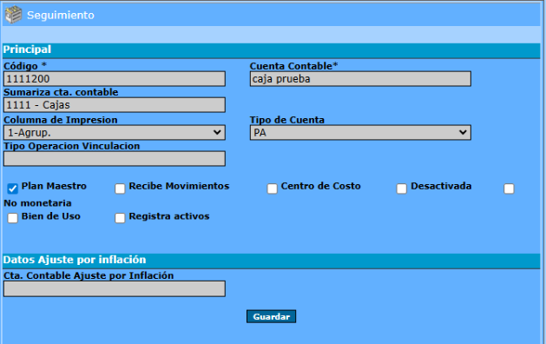Click the Registra activos label
546x344 pixels.
tap(169, 216)
